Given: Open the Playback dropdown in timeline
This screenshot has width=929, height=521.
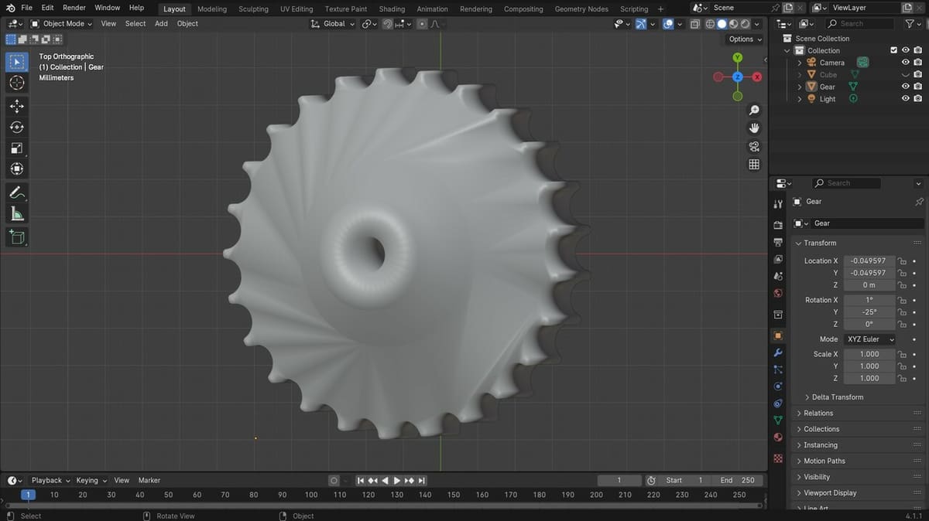Looking at the screenshot, I should pos(51,480).
